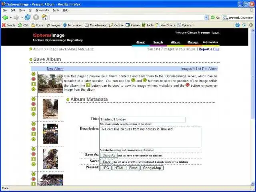Screen dimensions: 256x192
Task: Click the Stop loading icon
Action: 36,17
